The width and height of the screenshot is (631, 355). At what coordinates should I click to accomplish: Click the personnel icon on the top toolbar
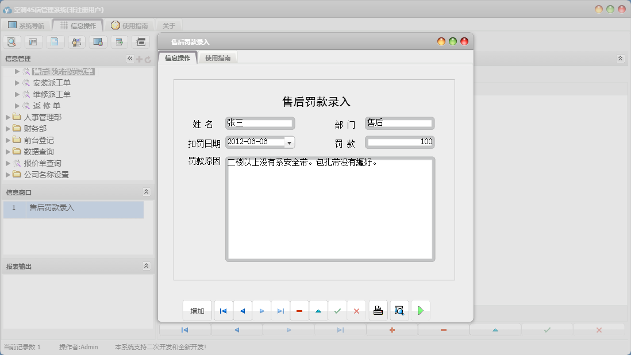pos(76,41)
